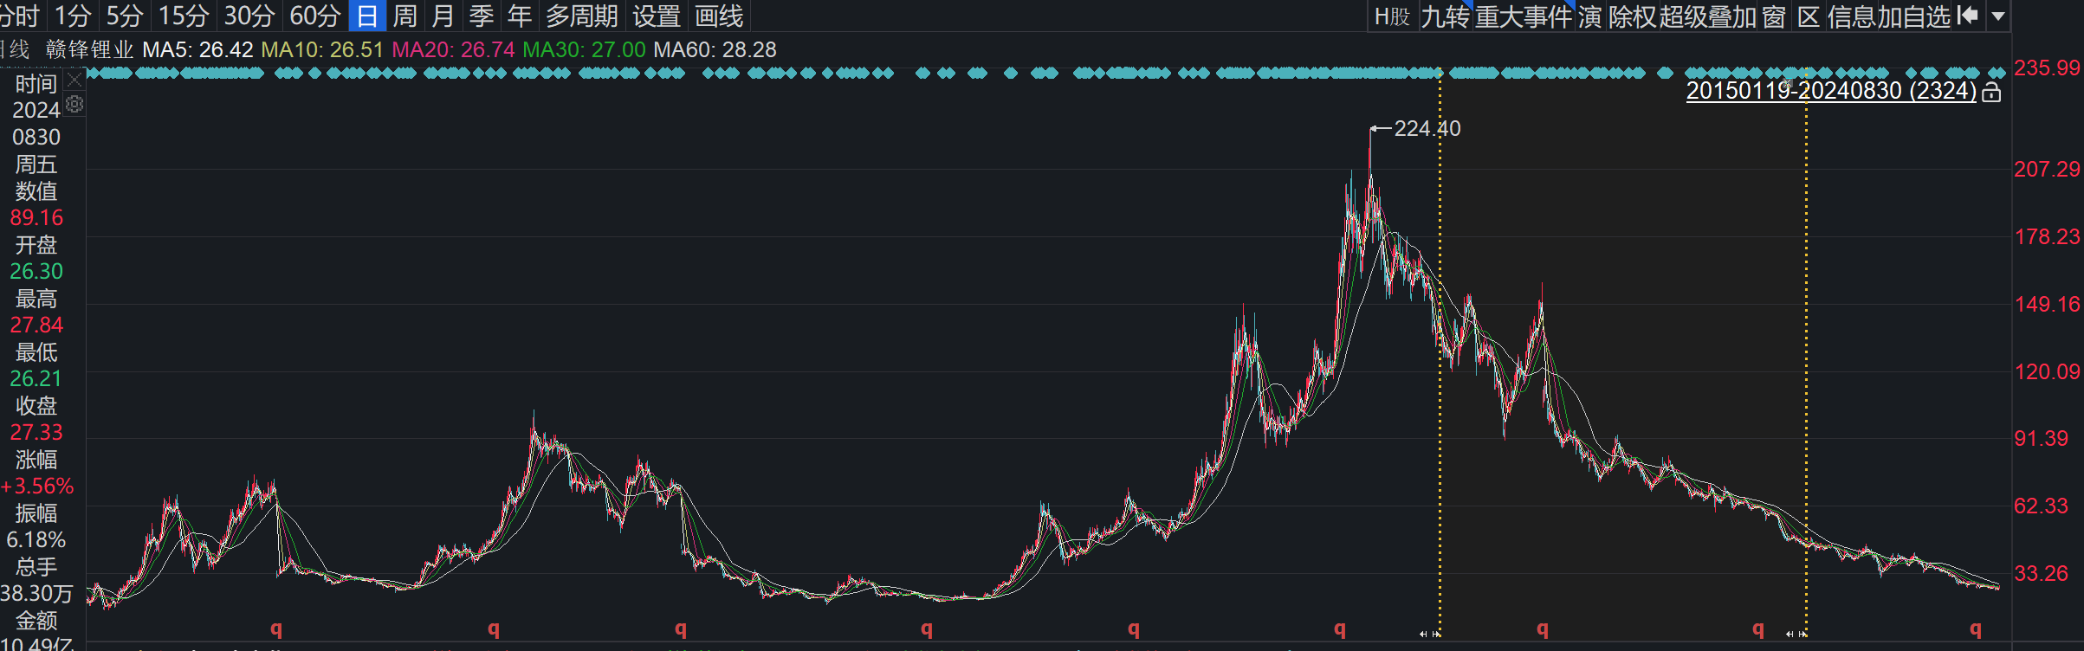Select the 15分 period tab

(184, 16)
